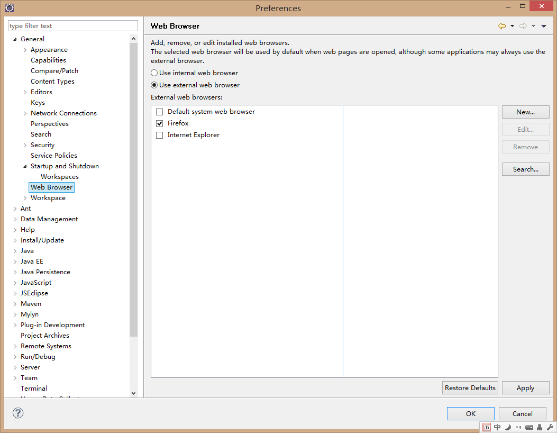The width and height of the screenshot is (557, 433).
Task: Open the help question mark icon
Action: (x=18, y=413)
